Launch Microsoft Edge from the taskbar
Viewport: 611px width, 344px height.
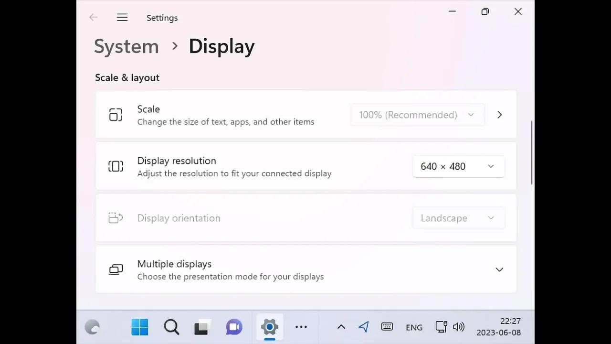tap(92, 327)
